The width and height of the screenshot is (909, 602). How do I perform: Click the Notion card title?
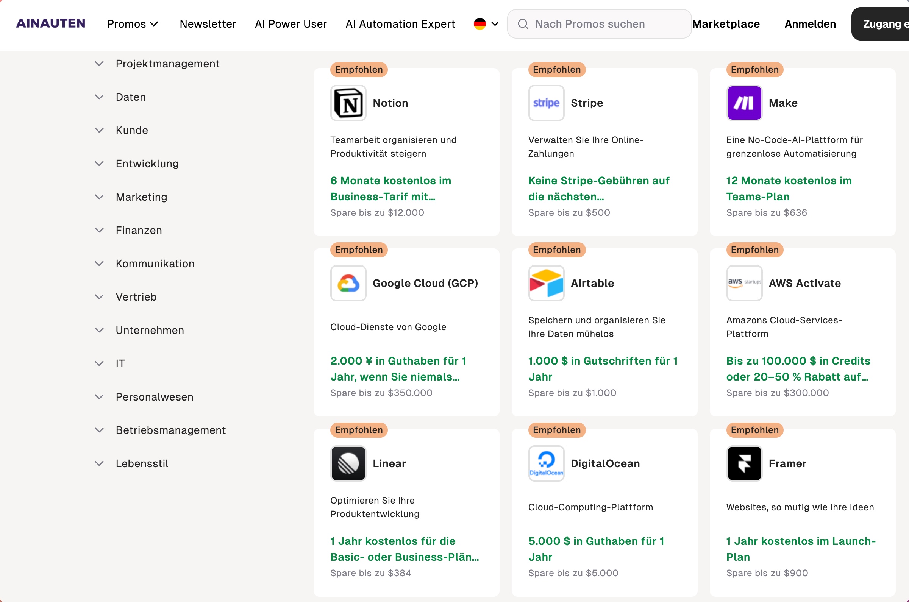[x=390, y=103]
